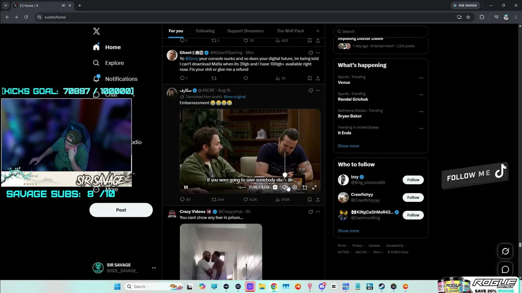Click the video volume slider handle
Viewport: 522px width, 293px height.
point(285,175)
